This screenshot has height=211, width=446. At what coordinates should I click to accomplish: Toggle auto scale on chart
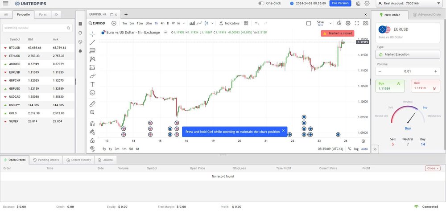(x=364, y=149)
